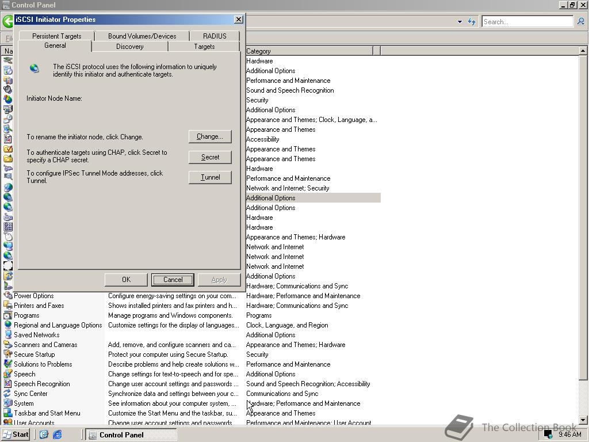Open the Printers and Faxes icon
This screenshot has width=589, height=442.
coord(7,306)
